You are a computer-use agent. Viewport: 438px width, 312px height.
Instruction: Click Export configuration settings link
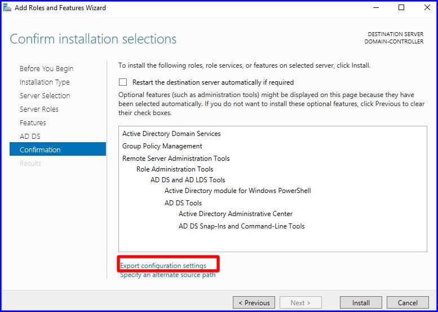tap(163, 266)
